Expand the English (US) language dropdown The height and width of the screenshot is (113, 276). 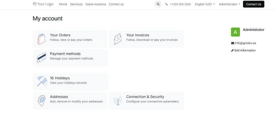205,4
